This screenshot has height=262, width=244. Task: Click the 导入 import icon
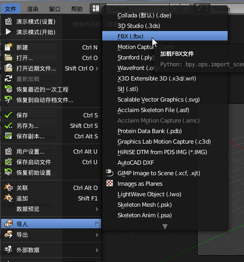9,224
